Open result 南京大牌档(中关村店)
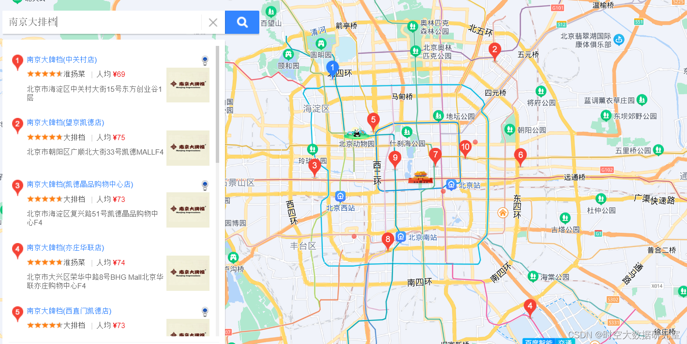 pyautogui.click(x=62, y=60)
